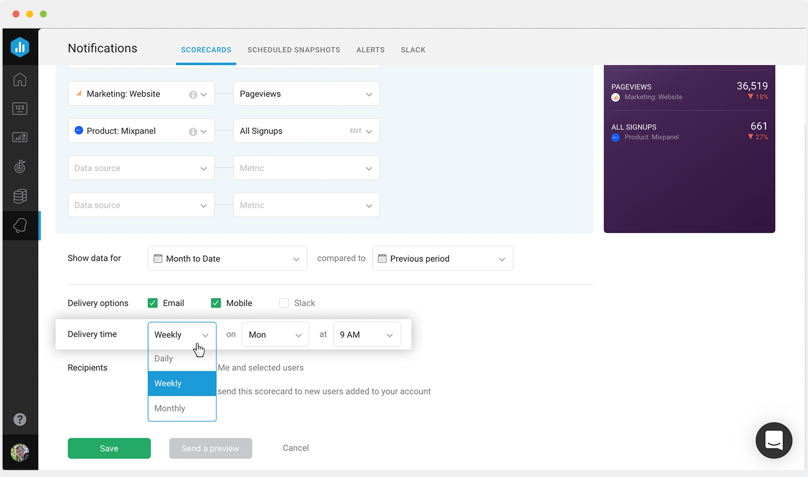Open Pageviews metric dropdown
The image size is (808, 477).
pos(306,94)
